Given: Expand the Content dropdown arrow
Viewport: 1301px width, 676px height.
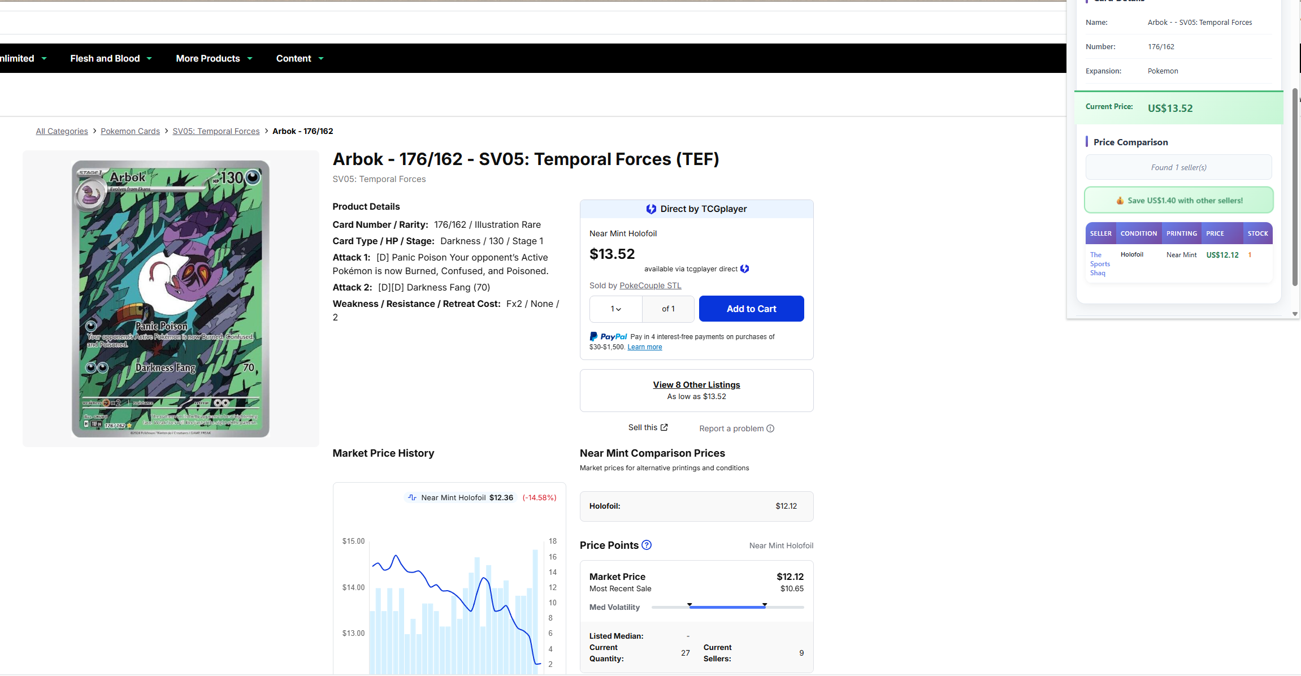Looking at the screenshot, I should (x=321, y=58).
